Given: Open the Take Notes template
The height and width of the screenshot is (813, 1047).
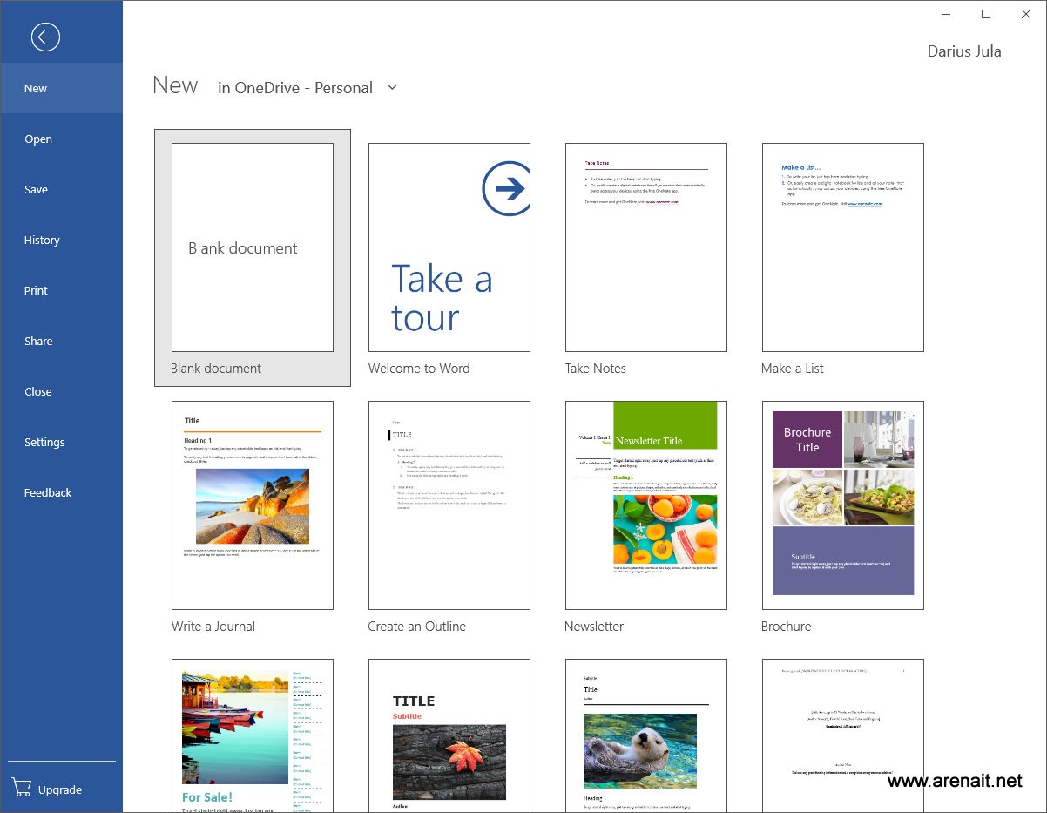Looking at the screenshot, I should [645, 247].
